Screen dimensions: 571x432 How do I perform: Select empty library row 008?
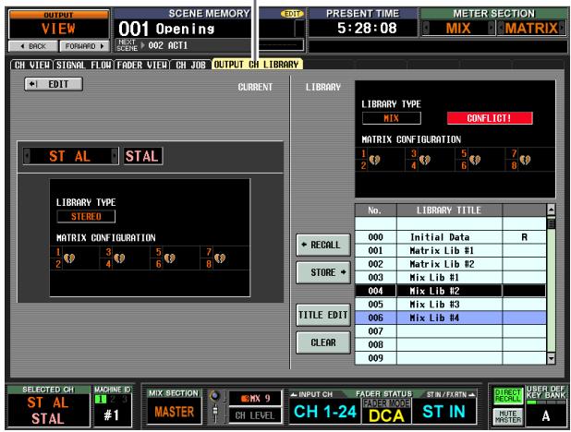click(451, 344)
